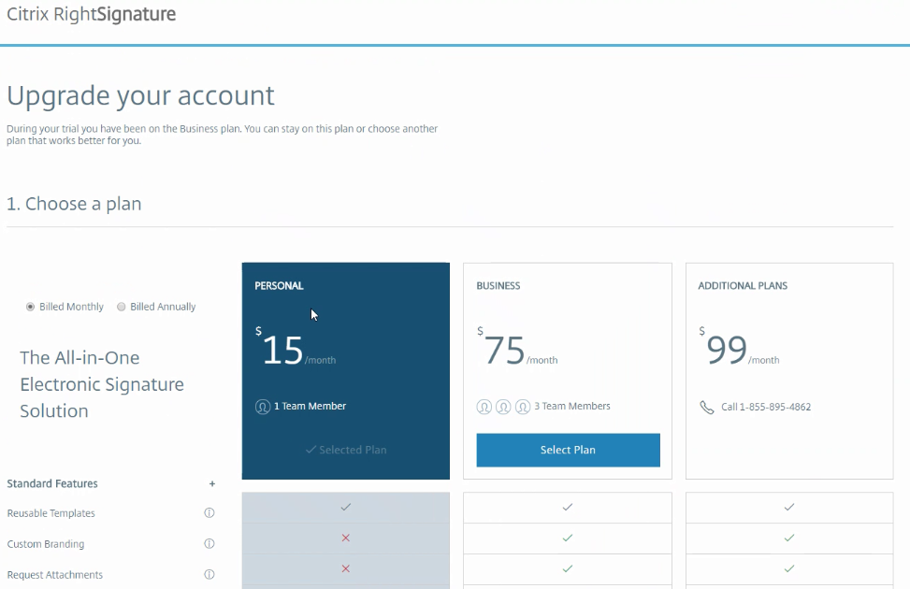Click Personal red X for Request Attachments
The width and height of the screenshot is (910, 589).
click(x=346, y=568)
